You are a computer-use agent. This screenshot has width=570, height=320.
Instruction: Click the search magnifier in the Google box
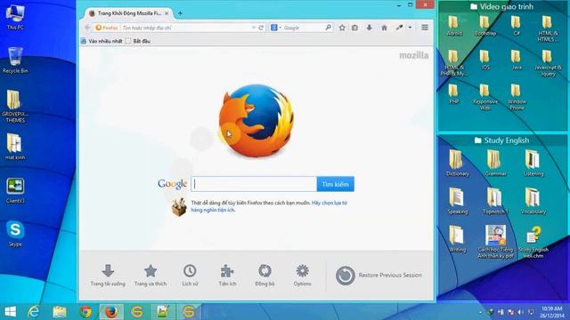(328, 28)
